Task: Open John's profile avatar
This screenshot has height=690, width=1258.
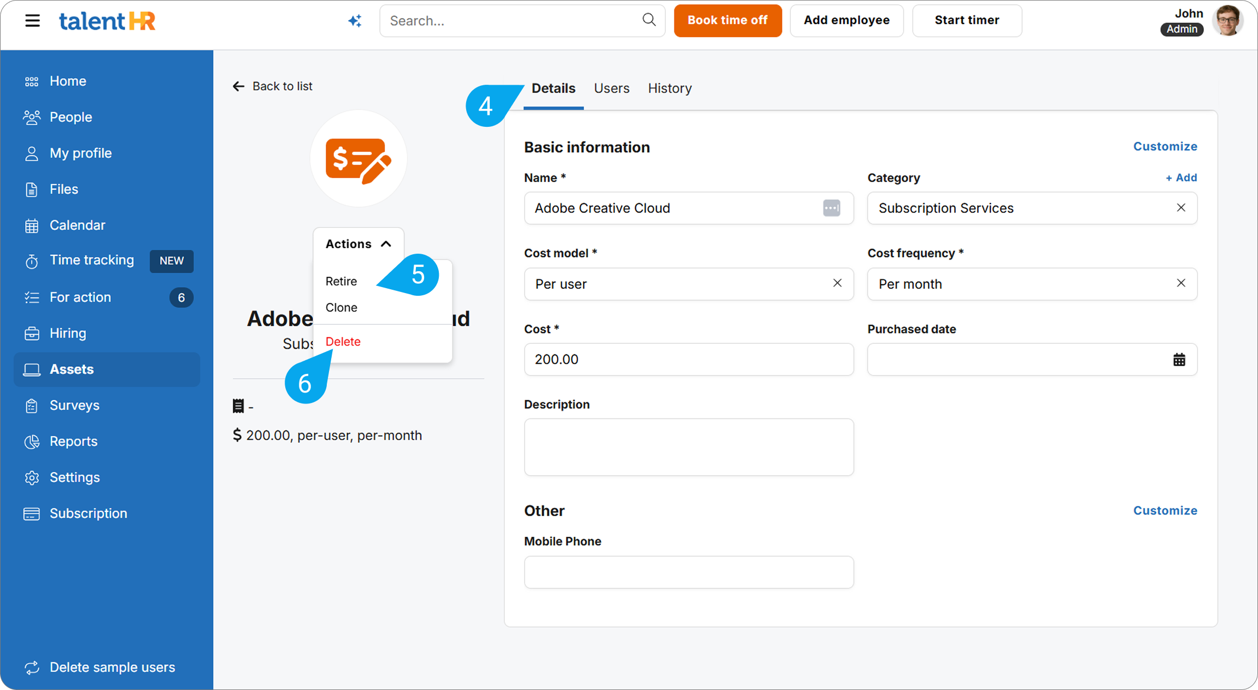Action: coord(1227,21)
